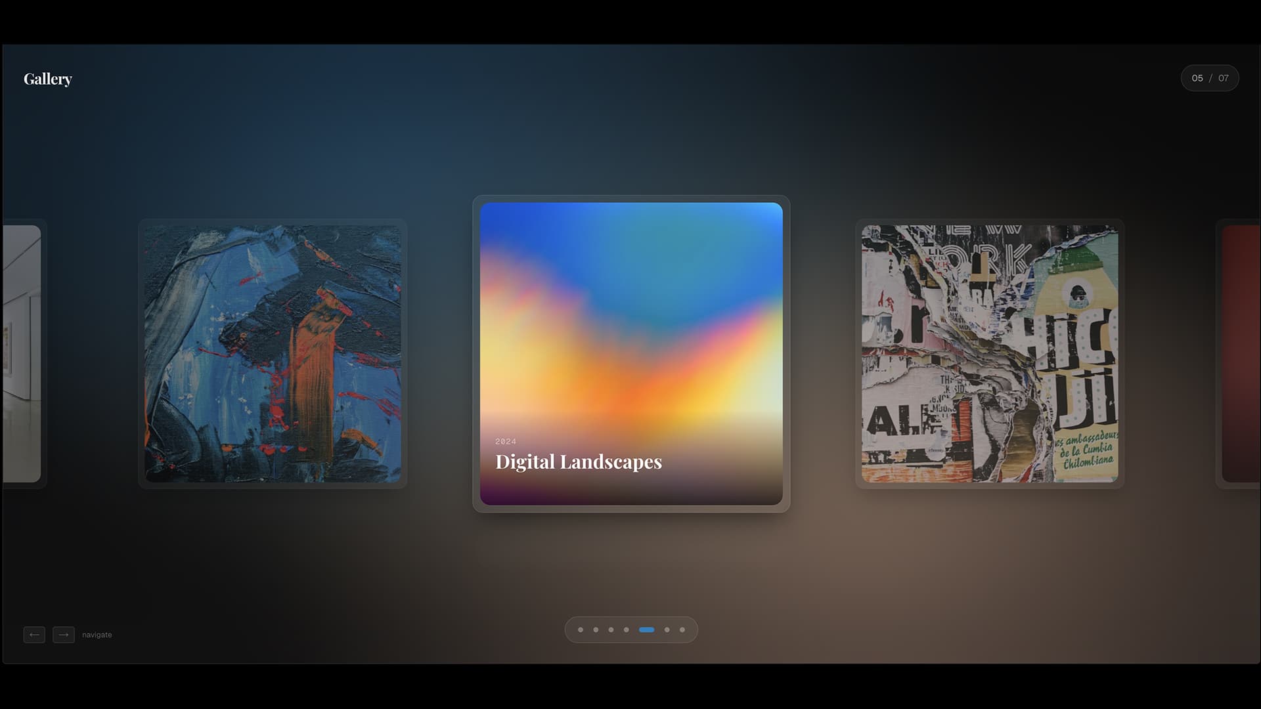1261x709 pixels.
Task: Select the third pagination dot
Action: [x=612, y=630]
